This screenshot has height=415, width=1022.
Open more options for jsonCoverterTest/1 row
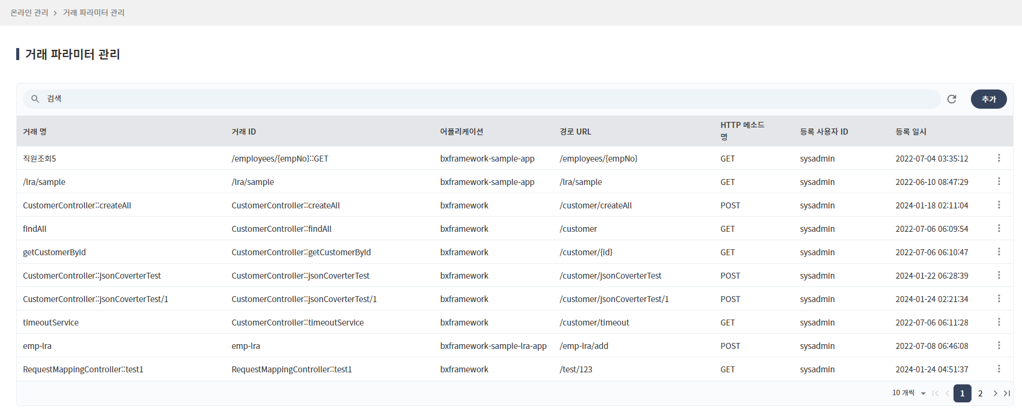[999, 298]
